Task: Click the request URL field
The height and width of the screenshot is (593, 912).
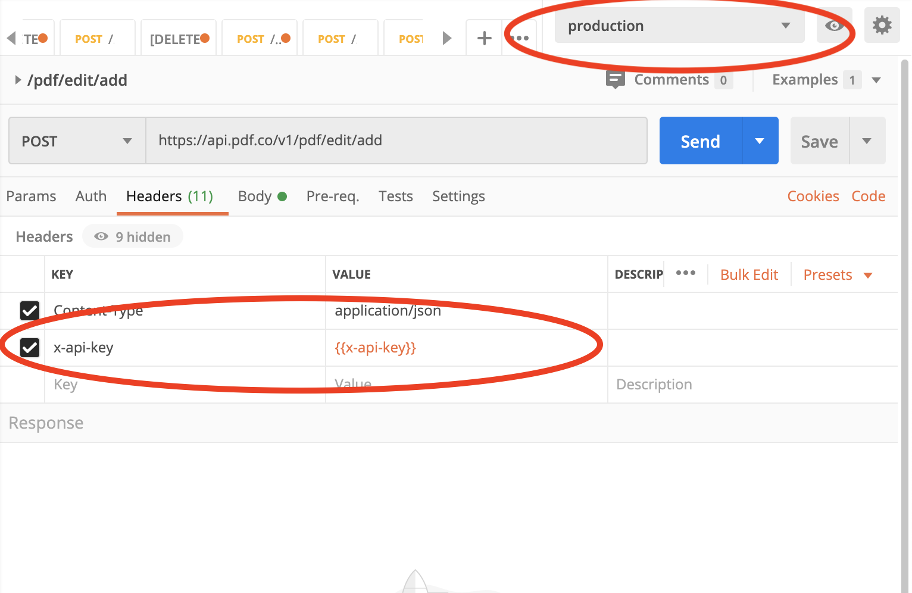Action: click(x=396, y=141)
